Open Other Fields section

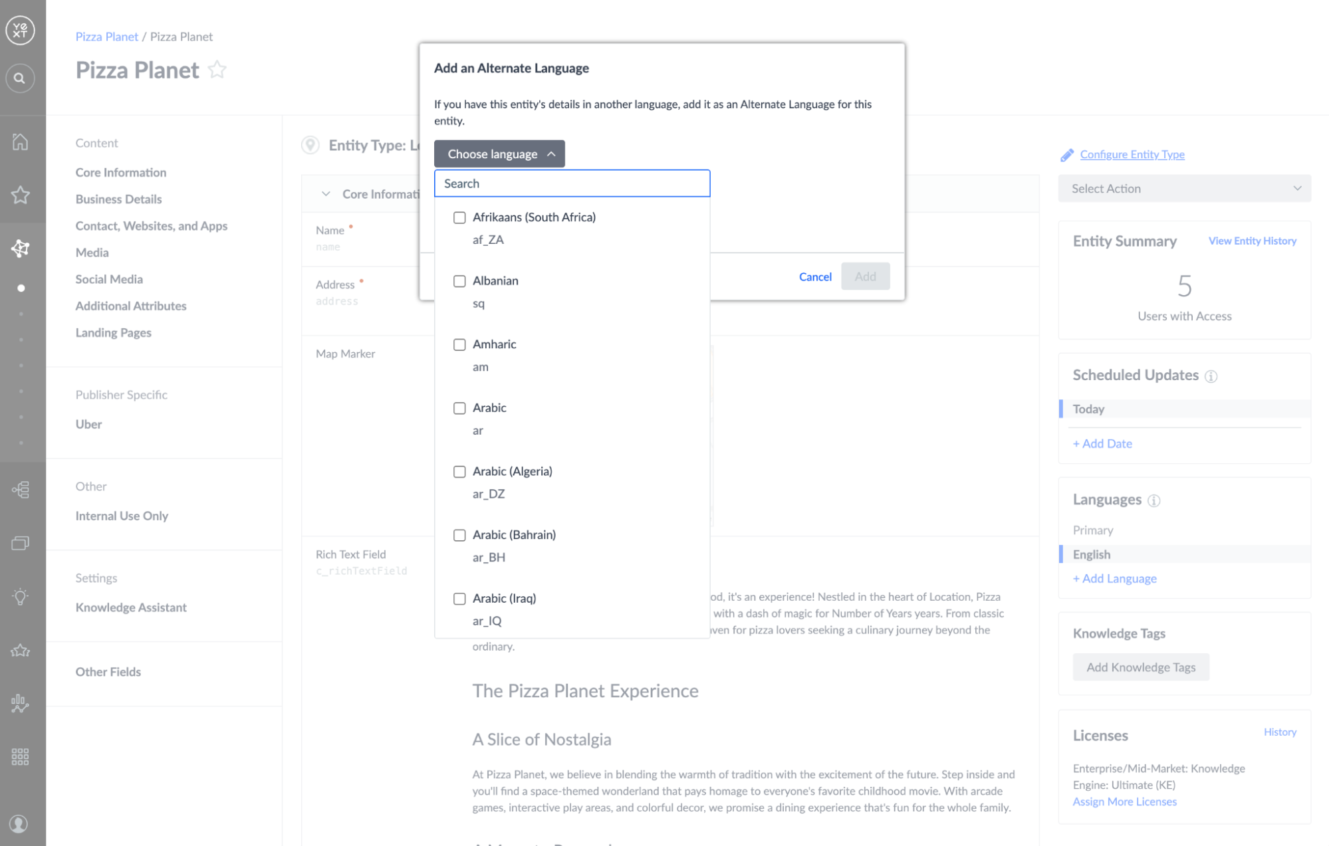point(108,672)
